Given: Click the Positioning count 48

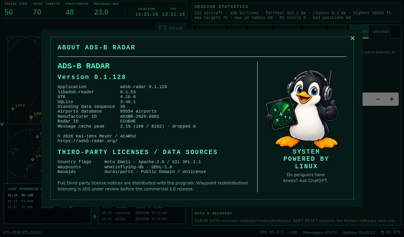Looking at the screenshot, I should [69, 12].
